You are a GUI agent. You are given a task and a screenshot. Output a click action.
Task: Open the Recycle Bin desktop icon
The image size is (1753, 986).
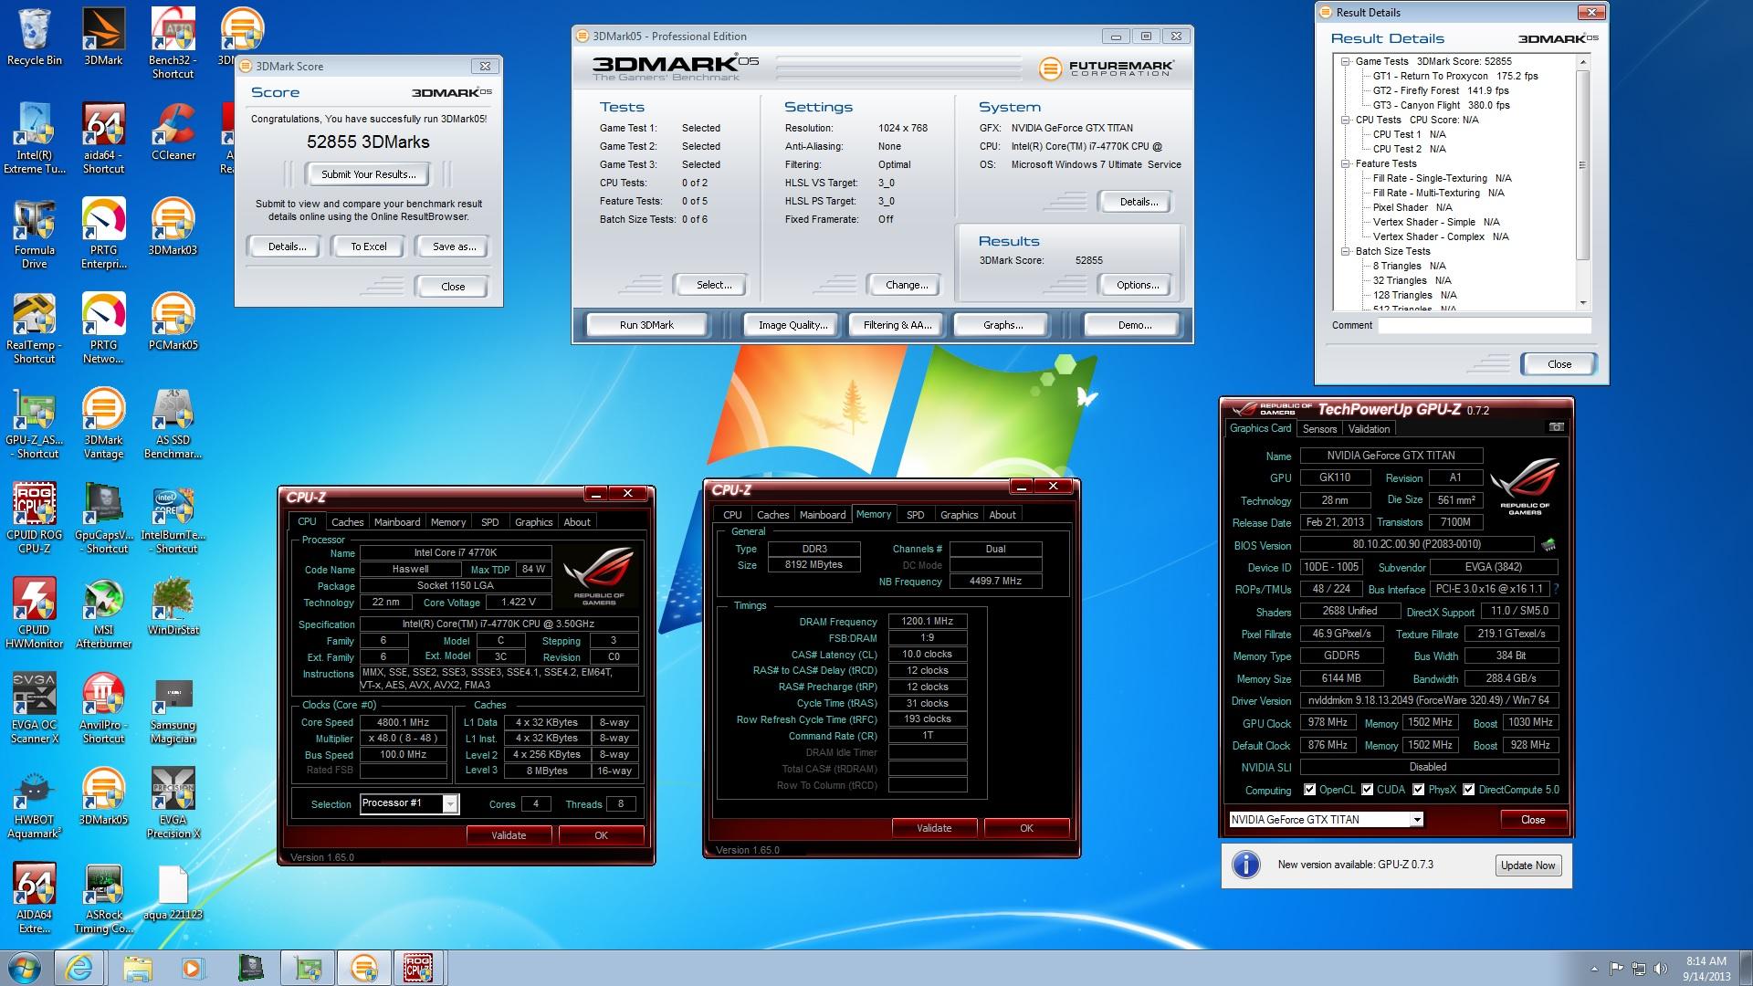35,37
